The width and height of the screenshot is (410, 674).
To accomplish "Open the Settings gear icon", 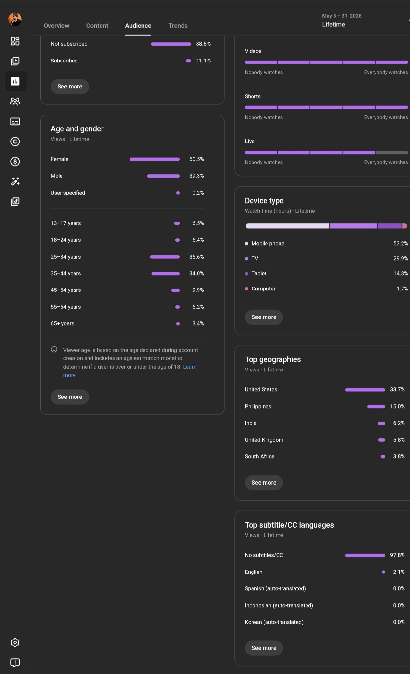I will 15,642.
